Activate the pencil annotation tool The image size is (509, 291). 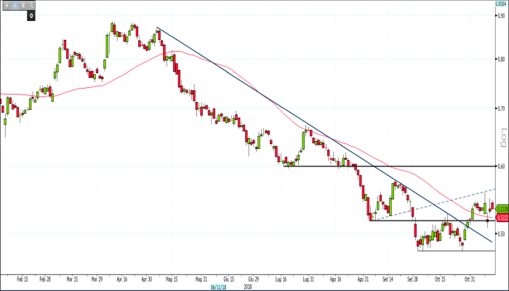click(x=14, y=4)
